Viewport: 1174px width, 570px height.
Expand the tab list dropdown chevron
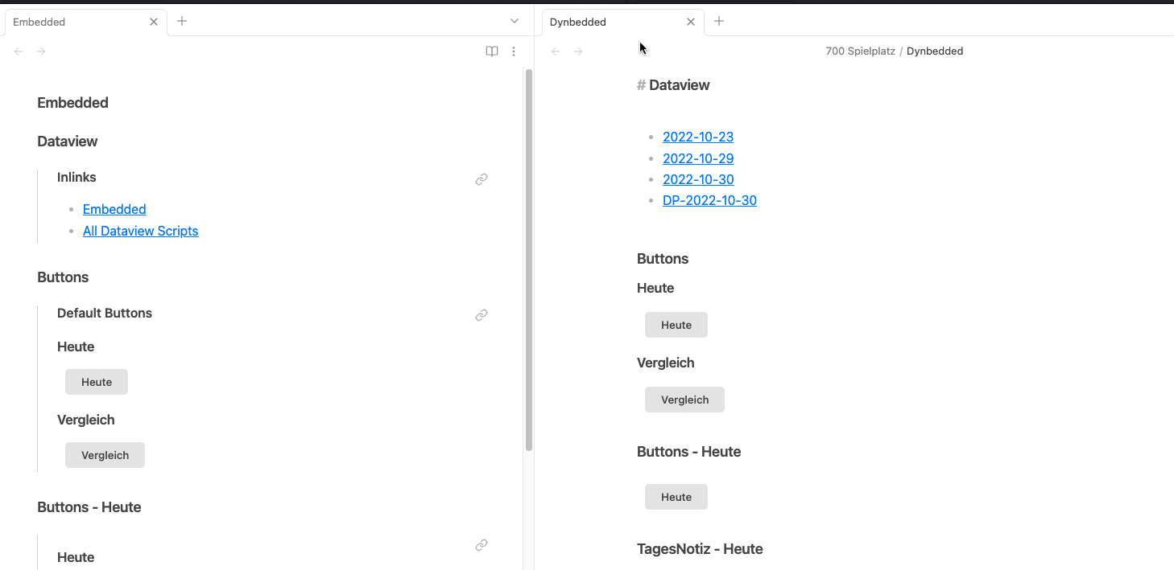click(x=515, y=22)
